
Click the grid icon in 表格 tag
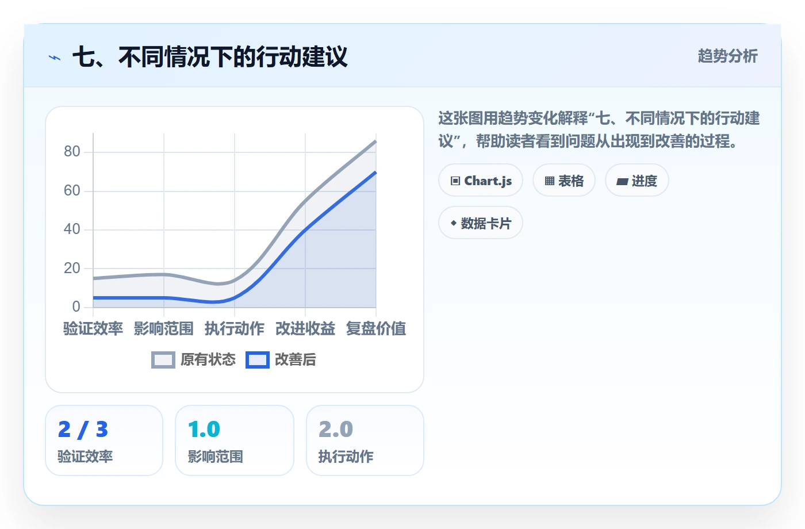pyautogui.click(x=550, y=181)
